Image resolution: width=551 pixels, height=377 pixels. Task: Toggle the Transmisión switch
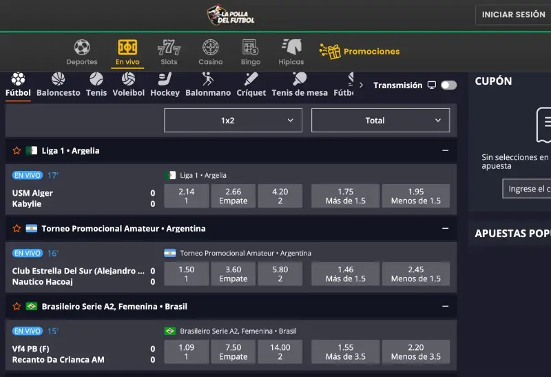pyautogui.click(x=449, y=85)
